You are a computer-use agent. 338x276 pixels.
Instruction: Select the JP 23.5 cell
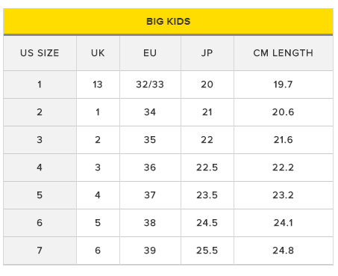click(x=207, y=195)
